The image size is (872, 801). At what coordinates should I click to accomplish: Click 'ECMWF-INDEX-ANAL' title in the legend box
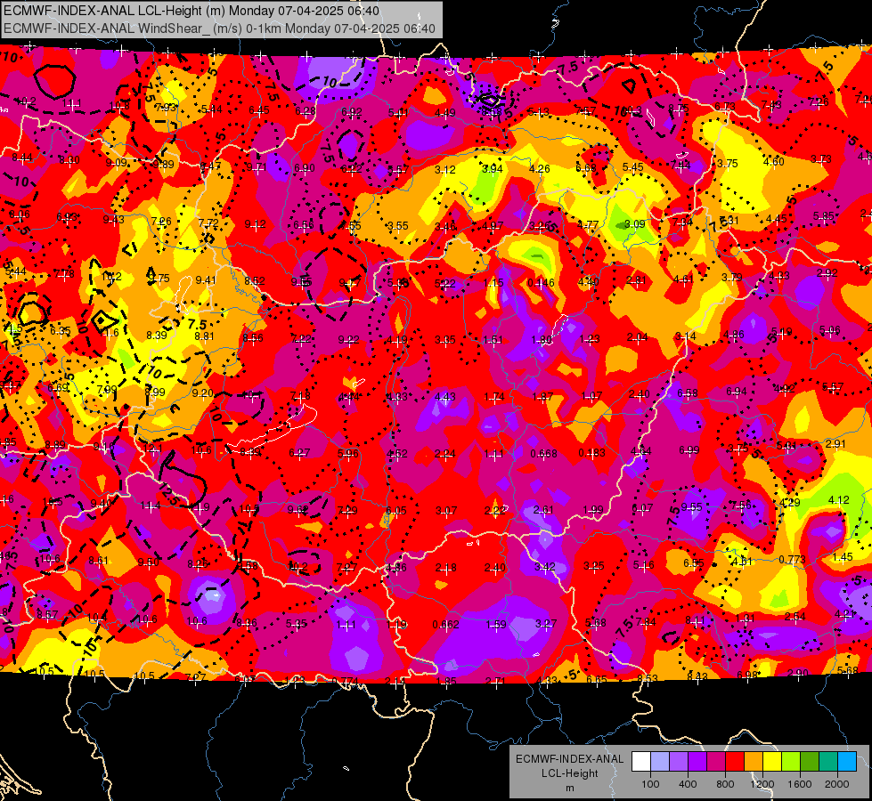(x=569, y=759)
